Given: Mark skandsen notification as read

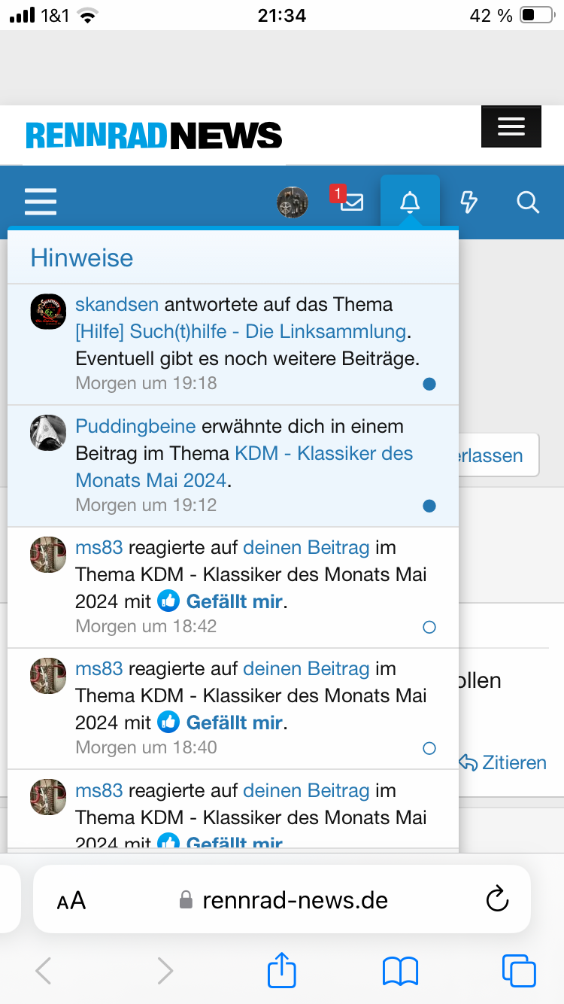Looking at the screenshot, I should [429, 384].
